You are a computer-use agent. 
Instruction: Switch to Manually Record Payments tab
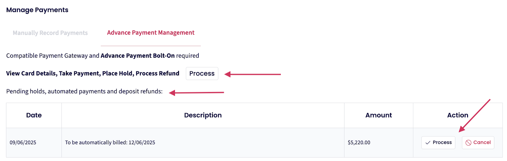click(50, 33)
